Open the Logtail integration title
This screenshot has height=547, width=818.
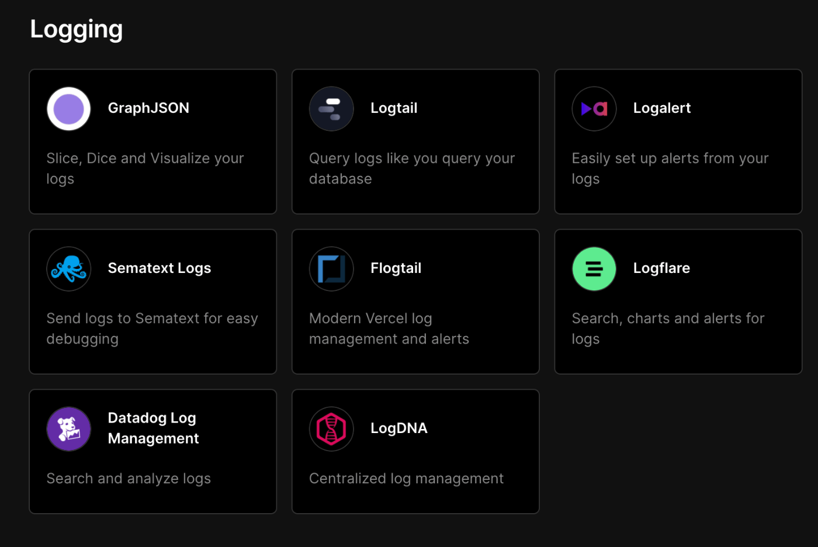pyautogui.click(x=394, y=108)
